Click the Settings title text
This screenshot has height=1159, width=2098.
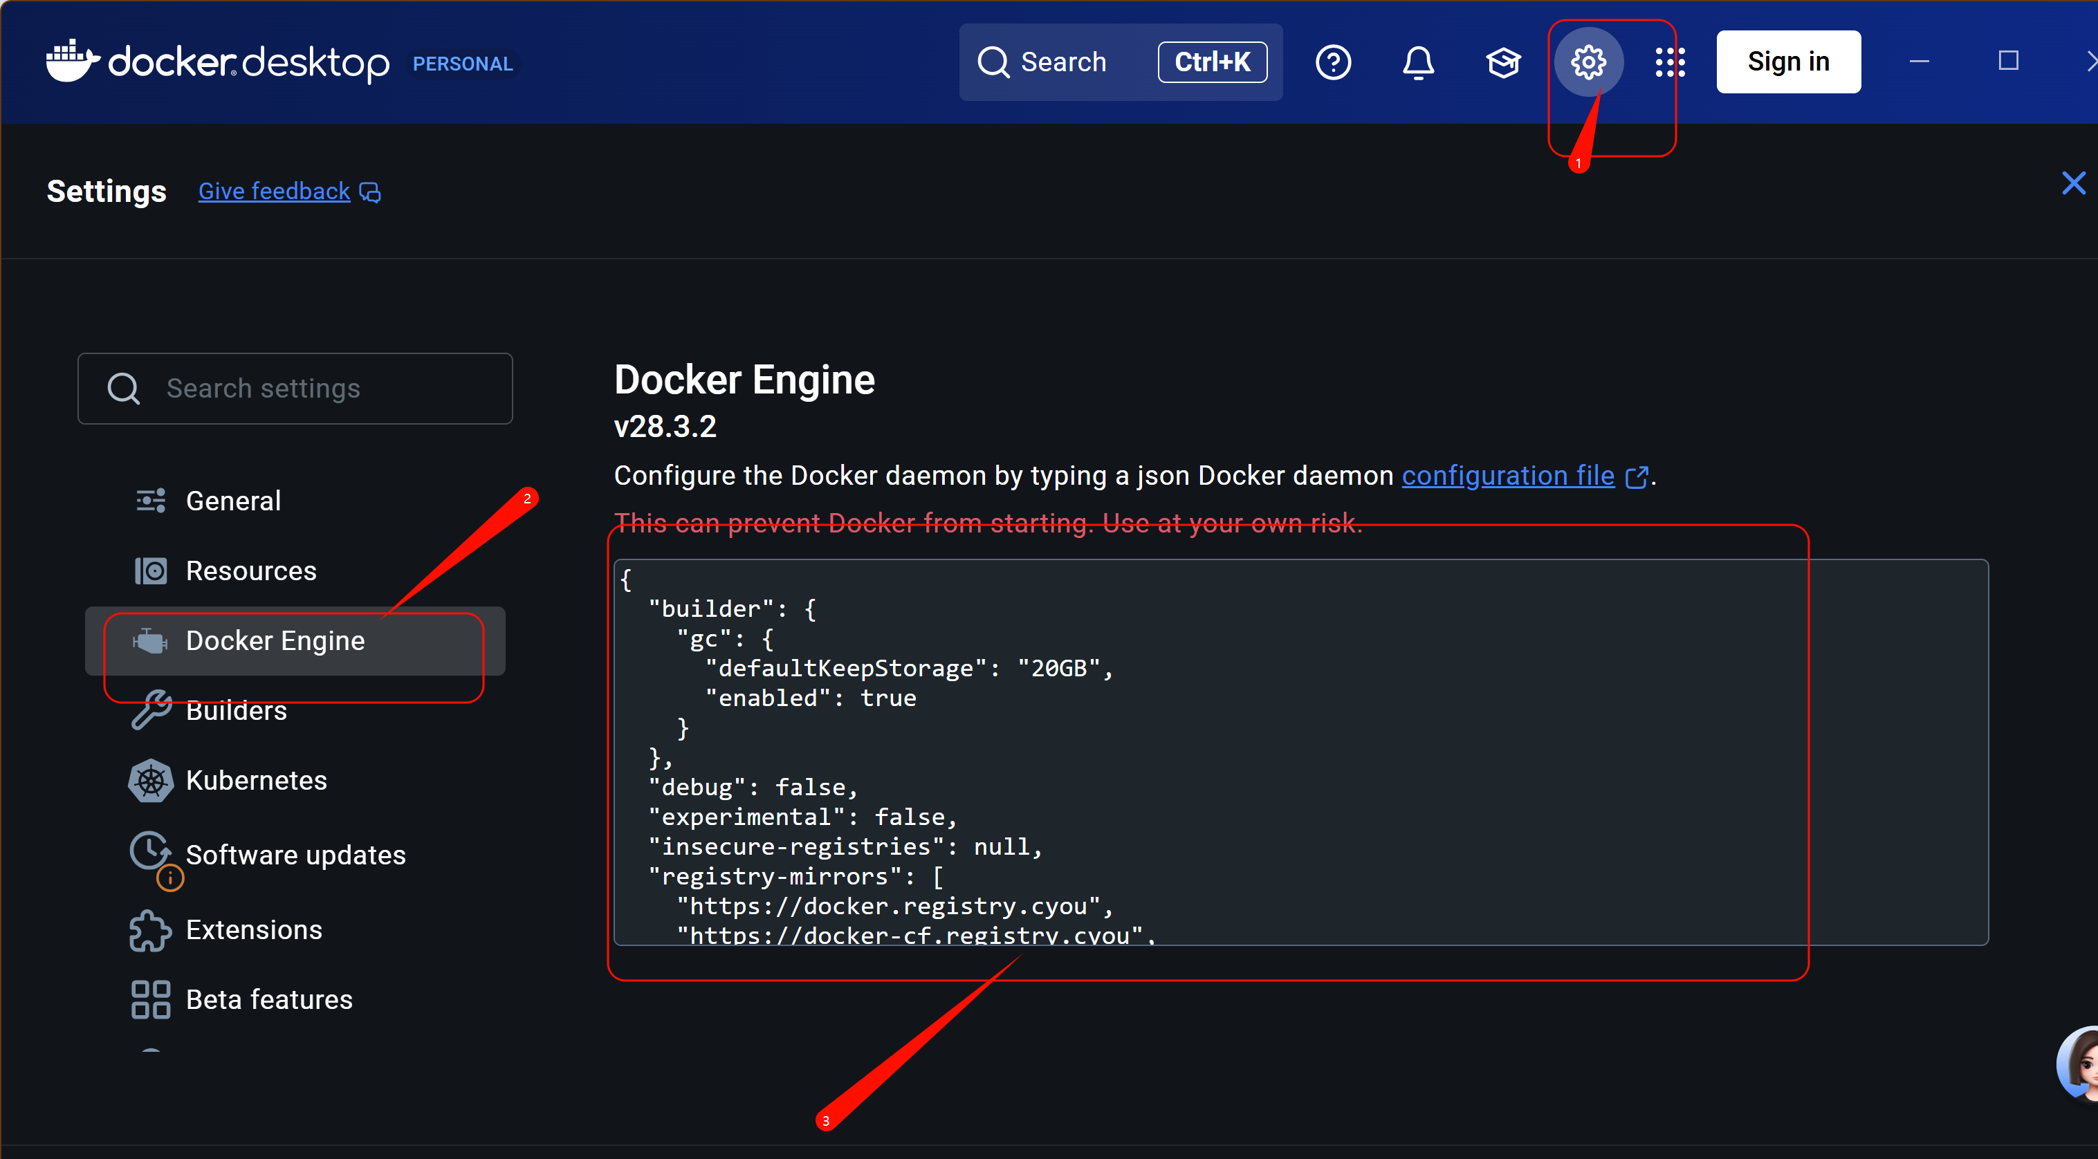point(107,192)
